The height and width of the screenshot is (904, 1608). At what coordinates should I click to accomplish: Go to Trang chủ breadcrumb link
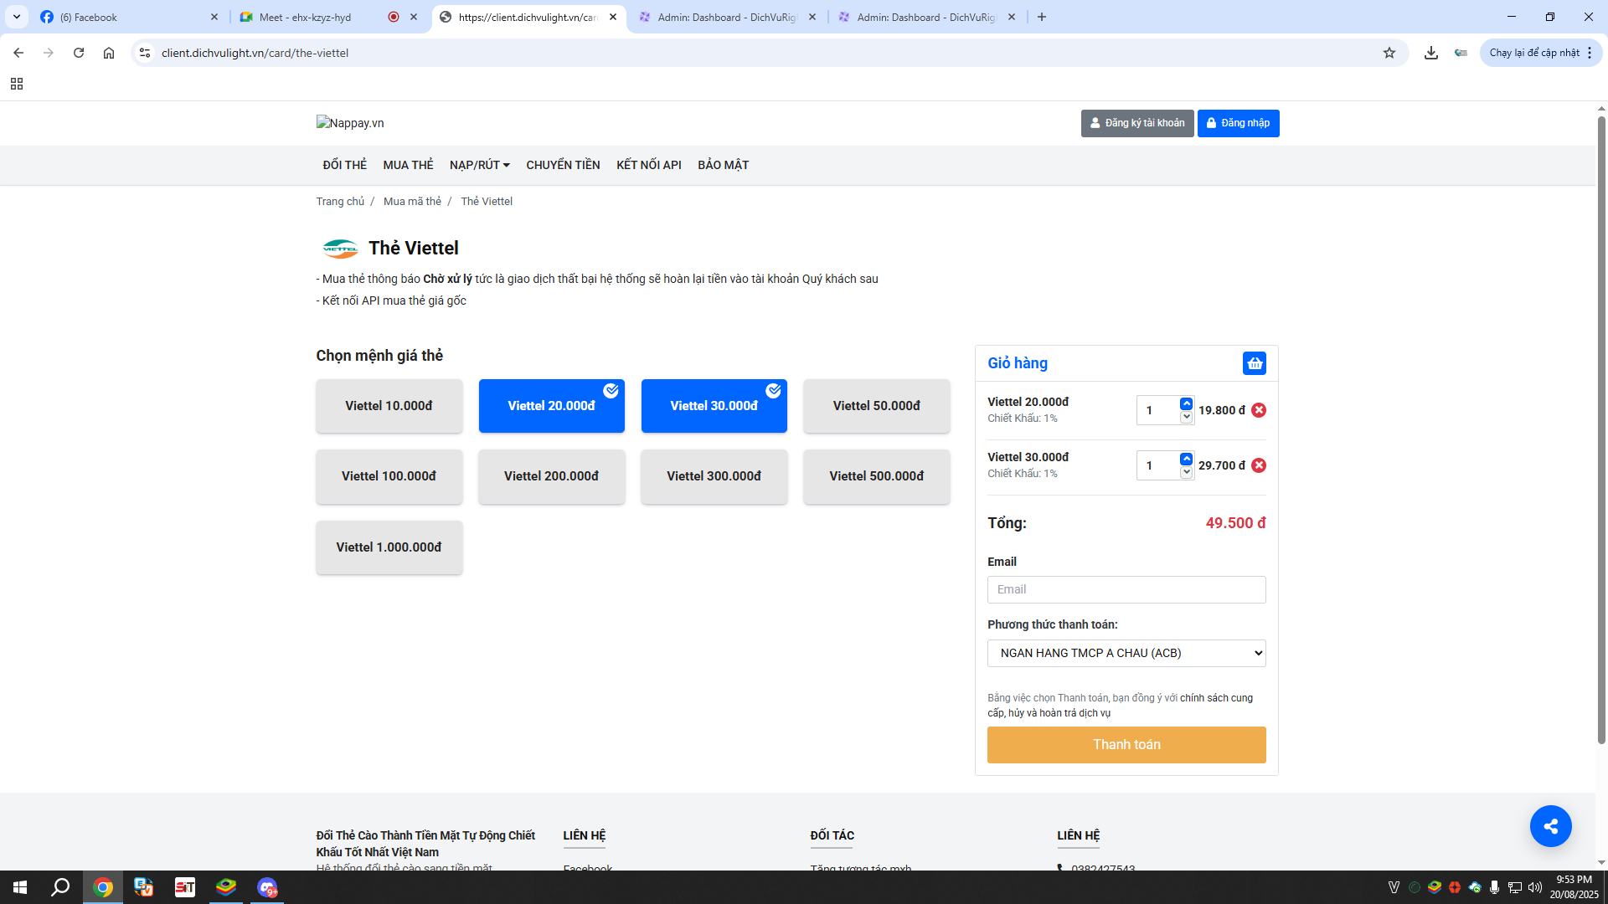340,202
